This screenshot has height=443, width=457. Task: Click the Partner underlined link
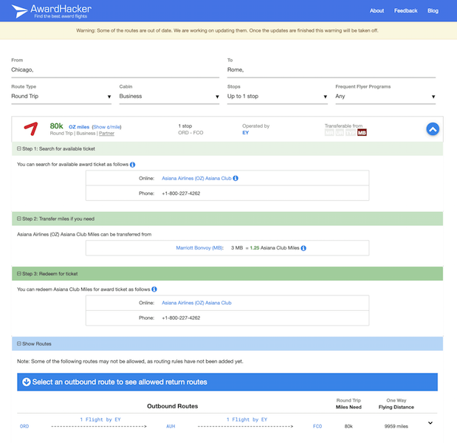[x=106, y=134]
